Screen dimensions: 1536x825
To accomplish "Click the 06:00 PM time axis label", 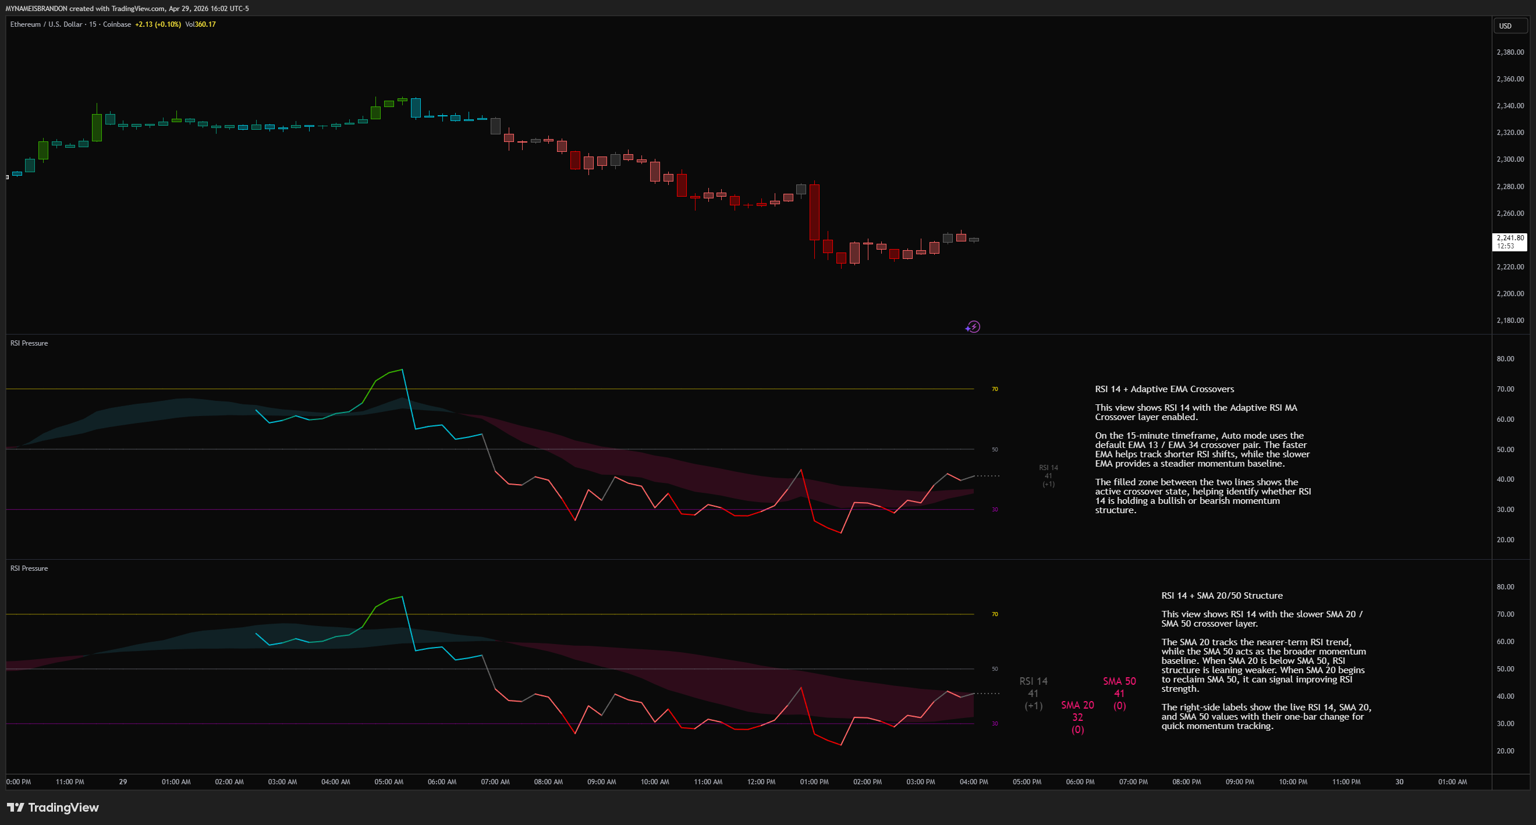I will click(1080, 782).
